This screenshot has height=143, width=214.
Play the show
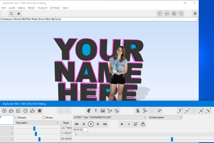[91, 124]
